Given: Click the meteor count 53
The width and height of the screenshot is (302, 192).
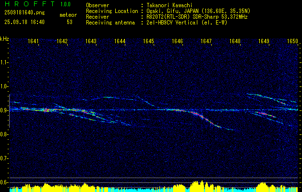Looking at the screenshot, I should point(70,22).
